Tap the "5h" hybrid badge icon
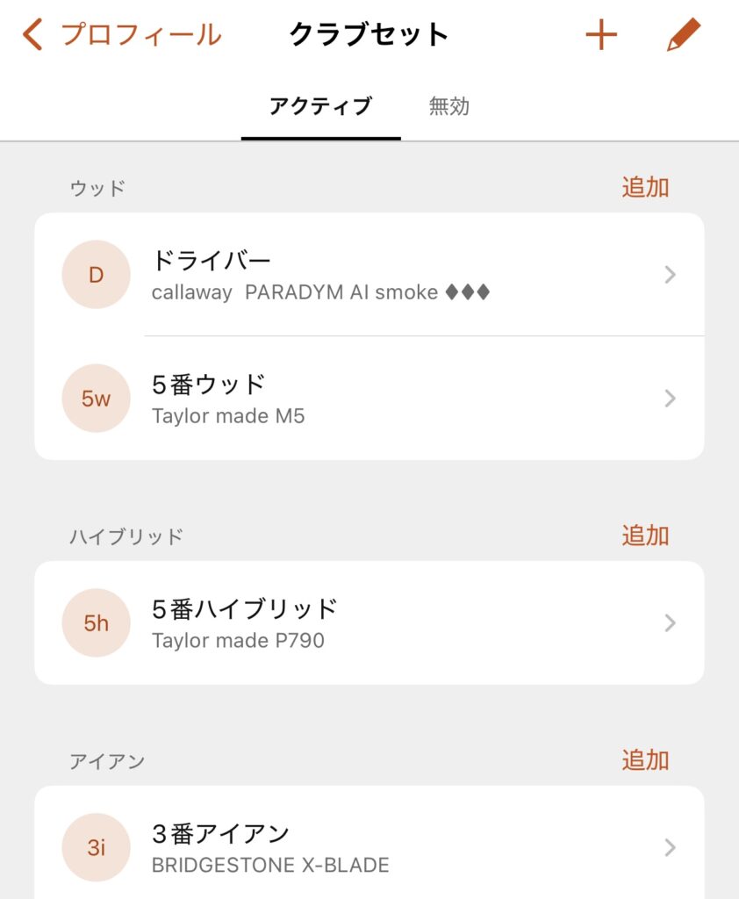Image resolution: width=739 pixels, height=899 pixels. pos(97,623)
